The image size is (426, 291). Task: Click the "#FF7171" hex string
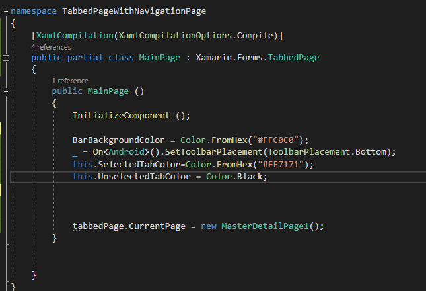(281, 165)
